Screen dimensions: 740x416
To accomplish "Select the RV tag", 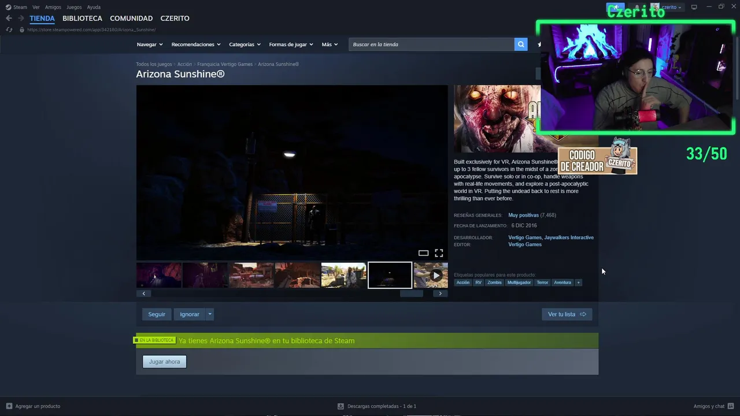I will pos(478,283).
